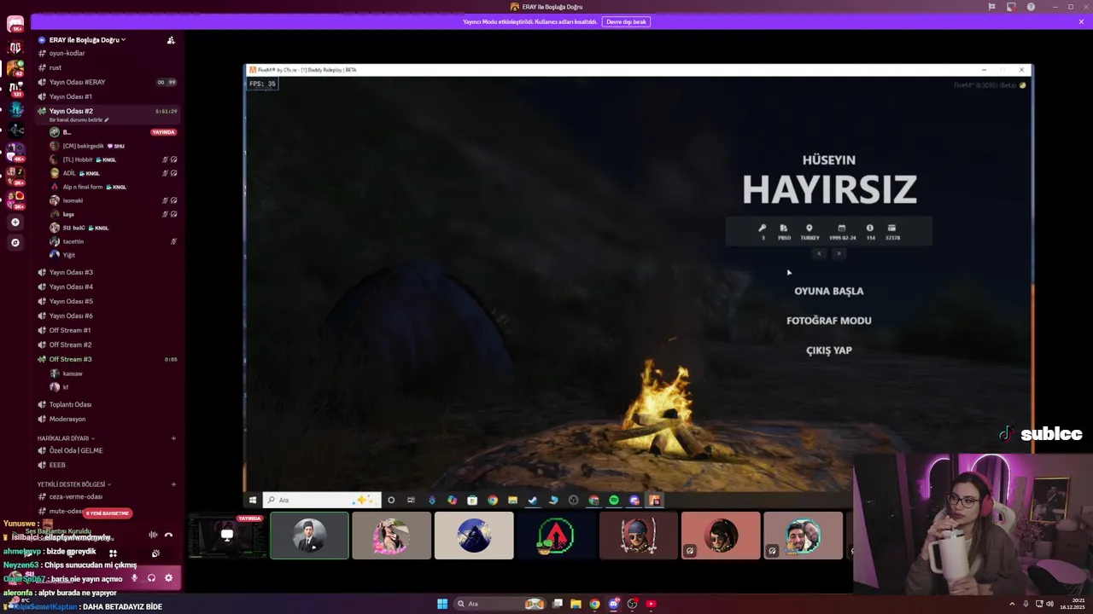The height and width of the screenshot is (614, 1093).
Task: Open the ceza-verme-odası text channel
Action: [x=106, y=496]
